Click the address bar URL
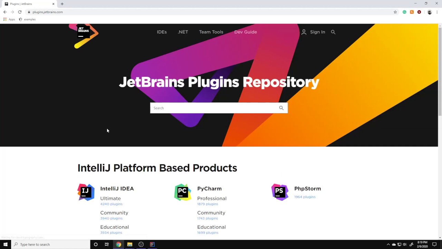Image resolution: width=442 pixels, height=249 pixels. [x=48, y=12]
